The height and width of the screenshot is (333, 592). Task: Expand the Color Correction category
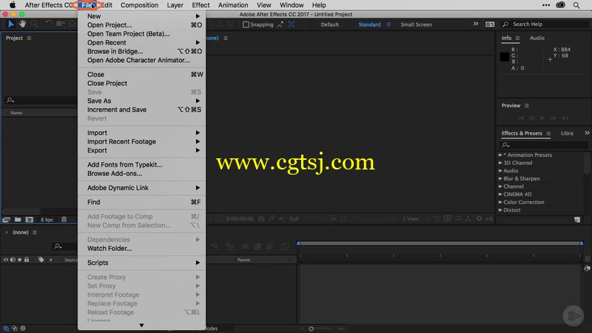pyautogui.click(x=500, y=202)
